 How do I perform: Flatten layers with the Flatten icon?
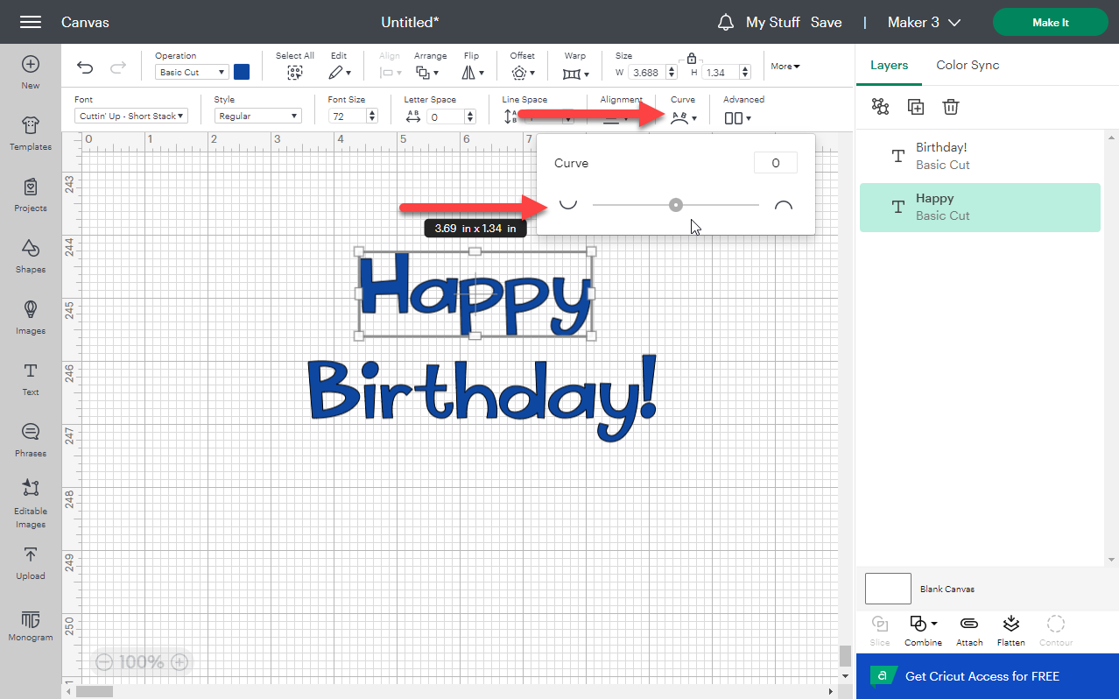click(1010, 629)
